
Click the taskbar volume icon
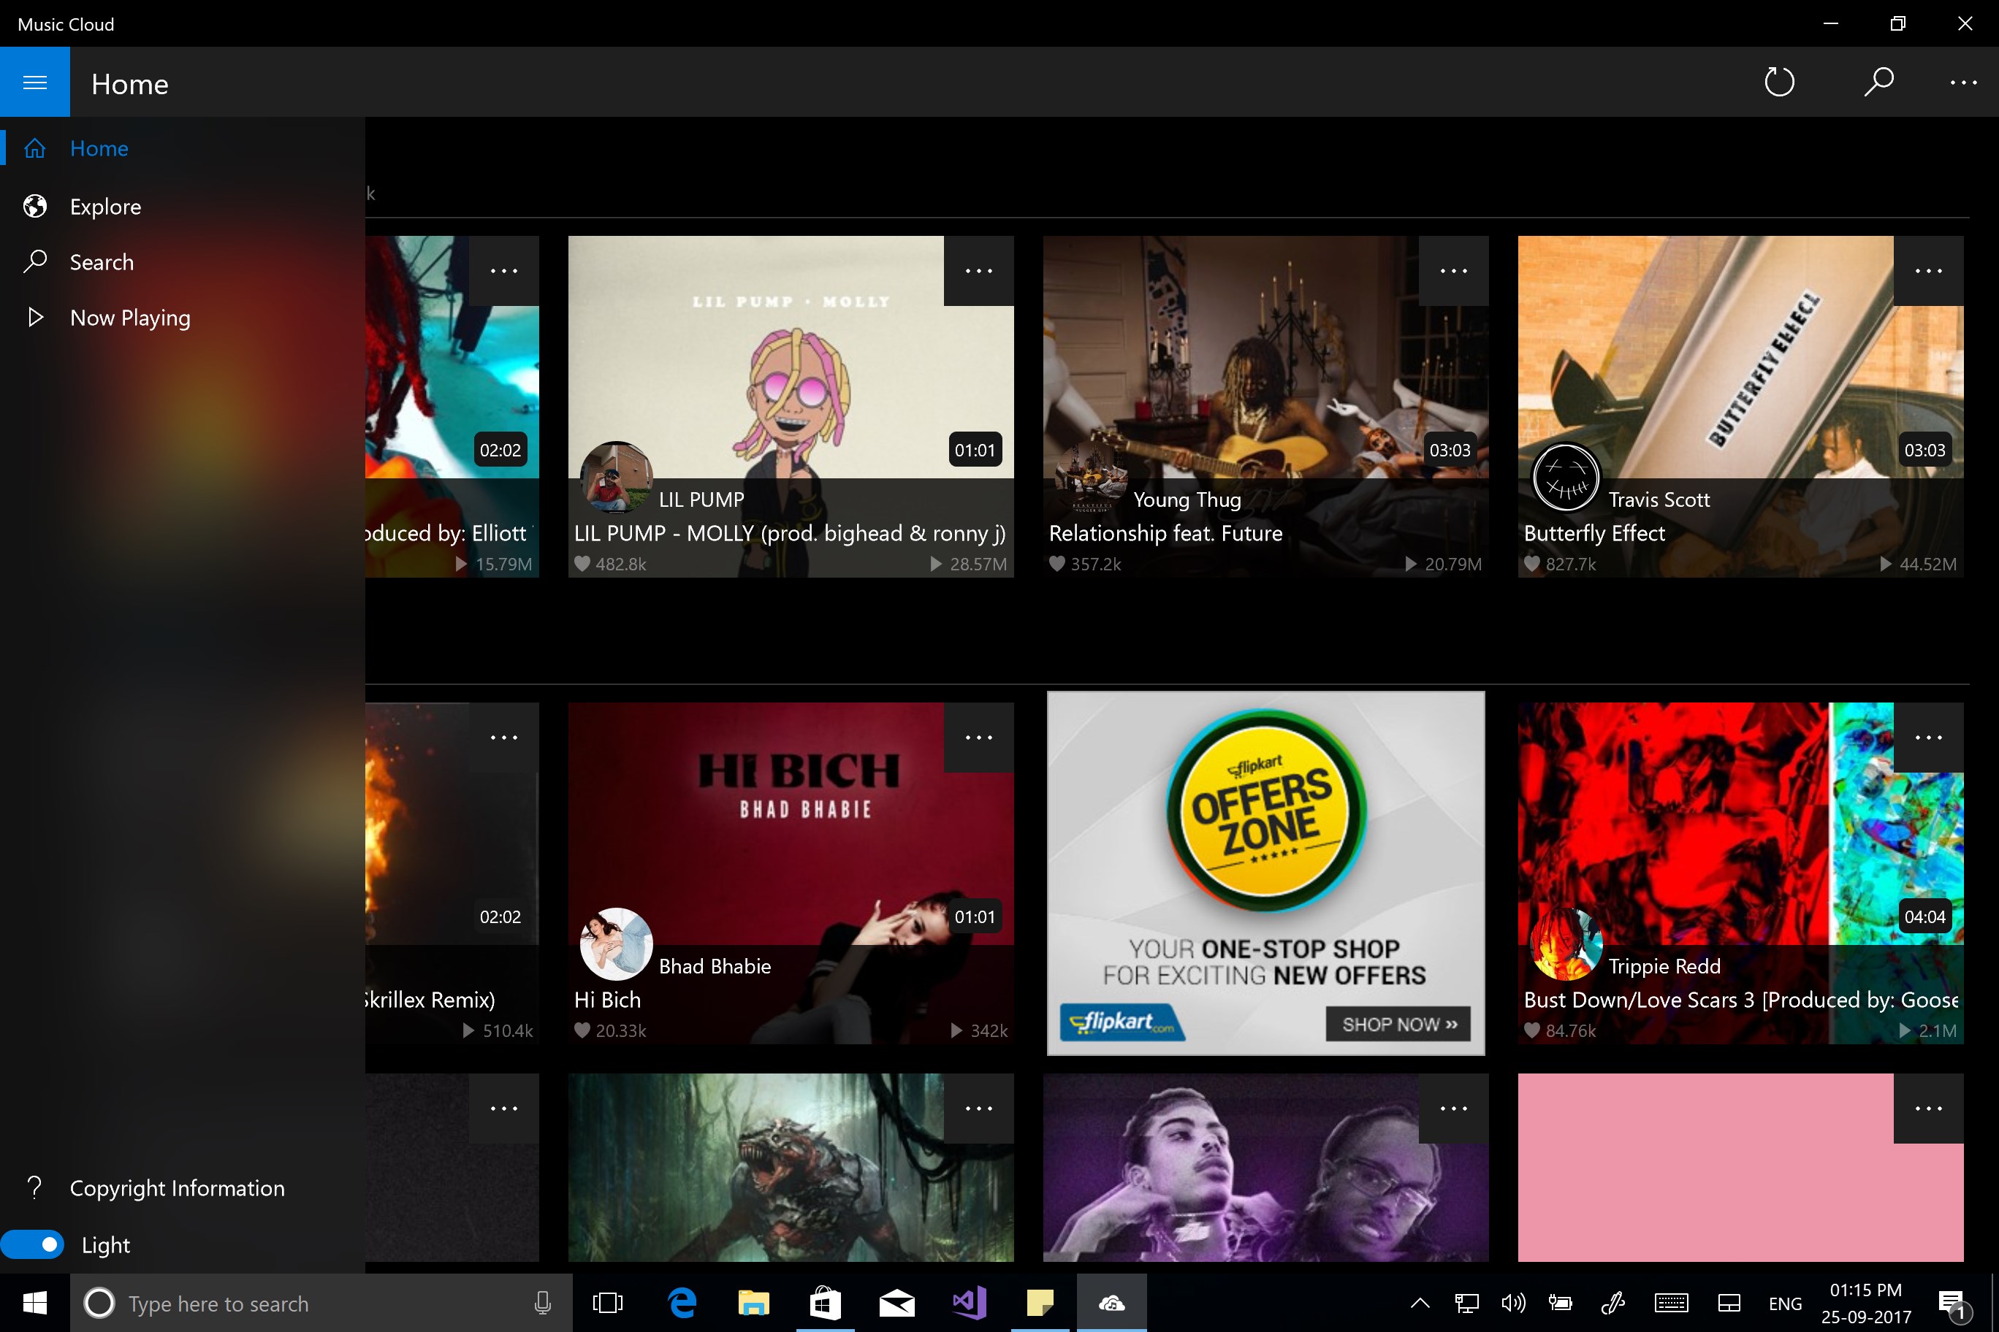click(x=1513, y=1303)
